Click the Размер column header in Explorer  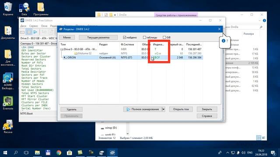(248, 34)
